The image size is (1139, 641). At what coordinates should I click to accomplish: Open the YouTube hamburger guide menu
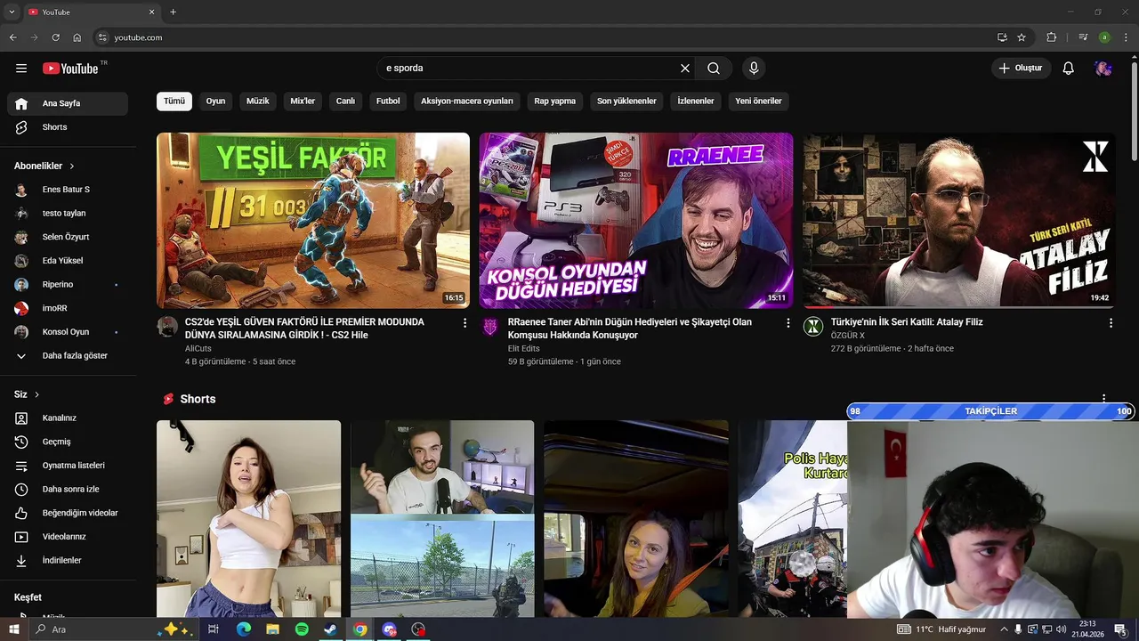point(21,69)
